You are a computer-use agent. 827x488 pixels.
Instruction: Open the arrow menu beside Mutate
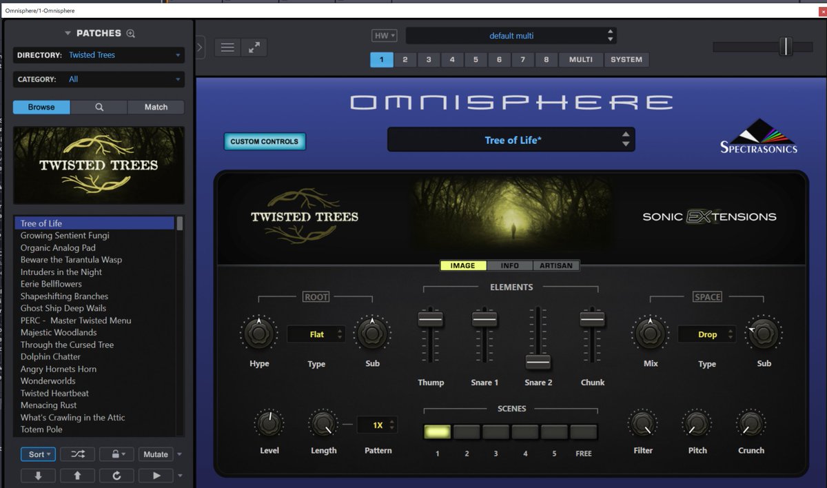point(179,454)
